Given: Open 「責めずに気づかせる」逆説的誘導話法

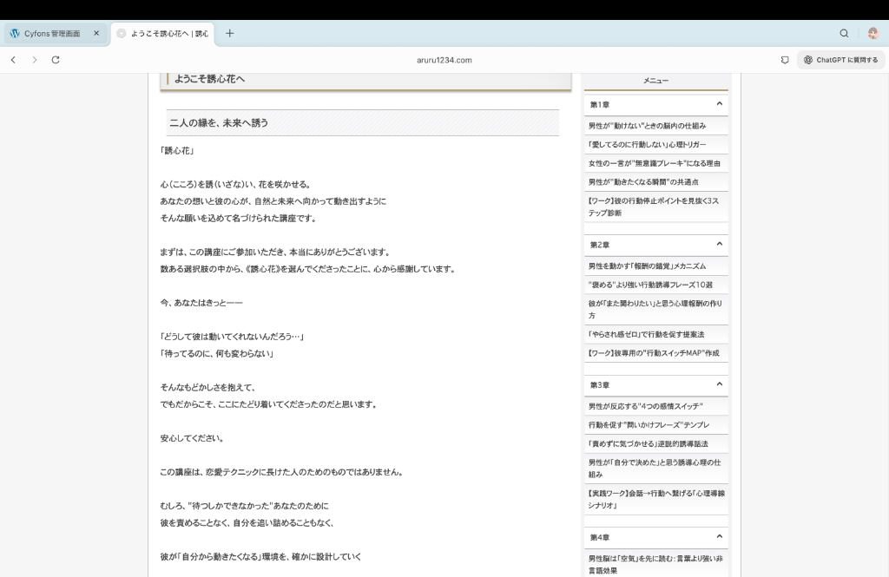Looking at the screenshot, I should (648, 443).
